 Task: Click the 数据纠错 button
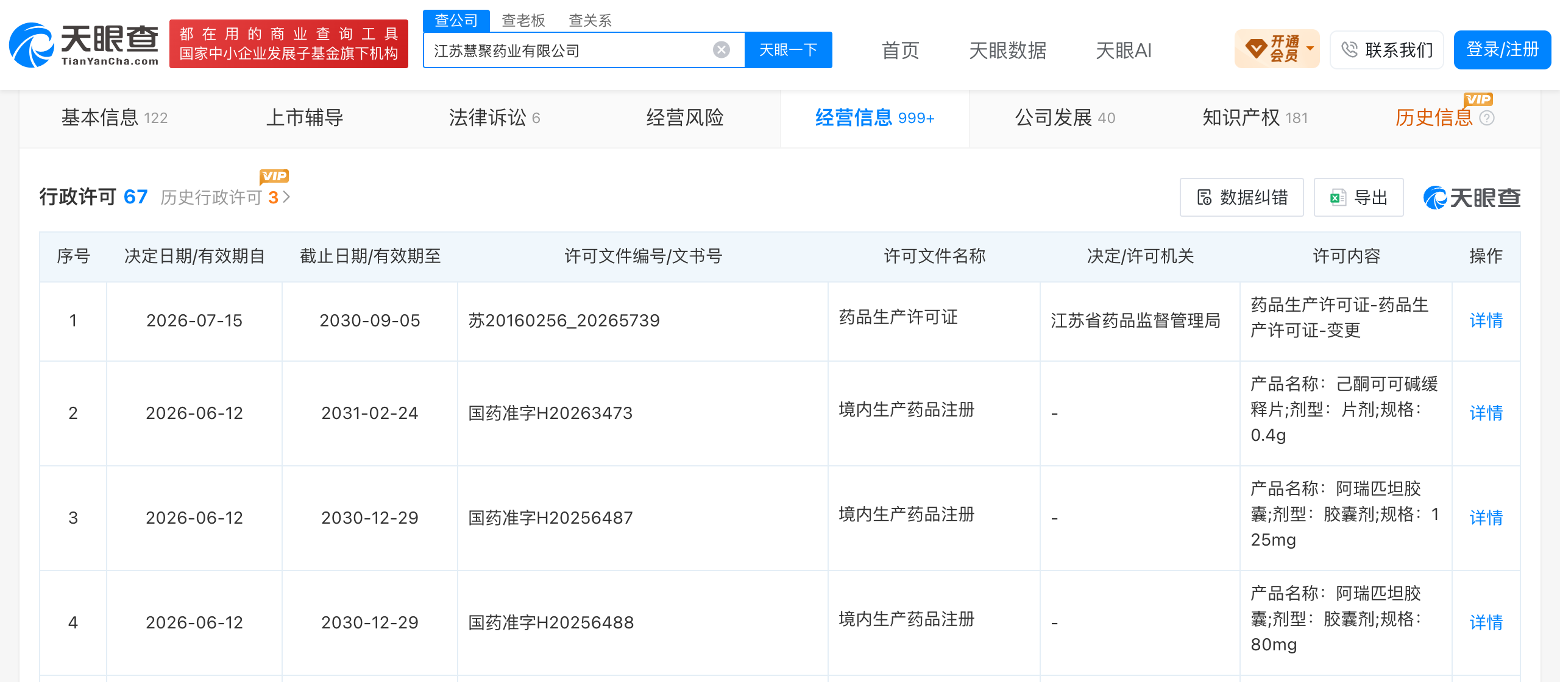point(1242,197)
